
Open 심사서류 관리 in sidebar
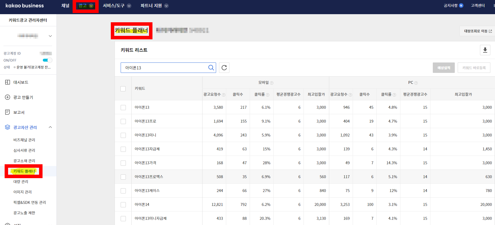point(24,150)
